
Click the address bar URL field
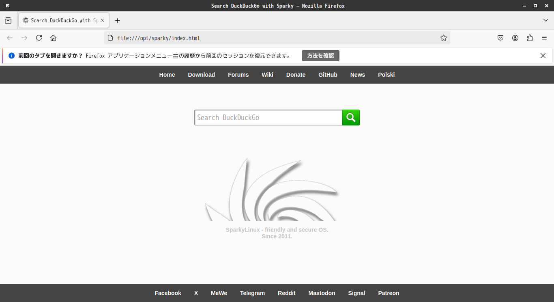tap(277, 38)
